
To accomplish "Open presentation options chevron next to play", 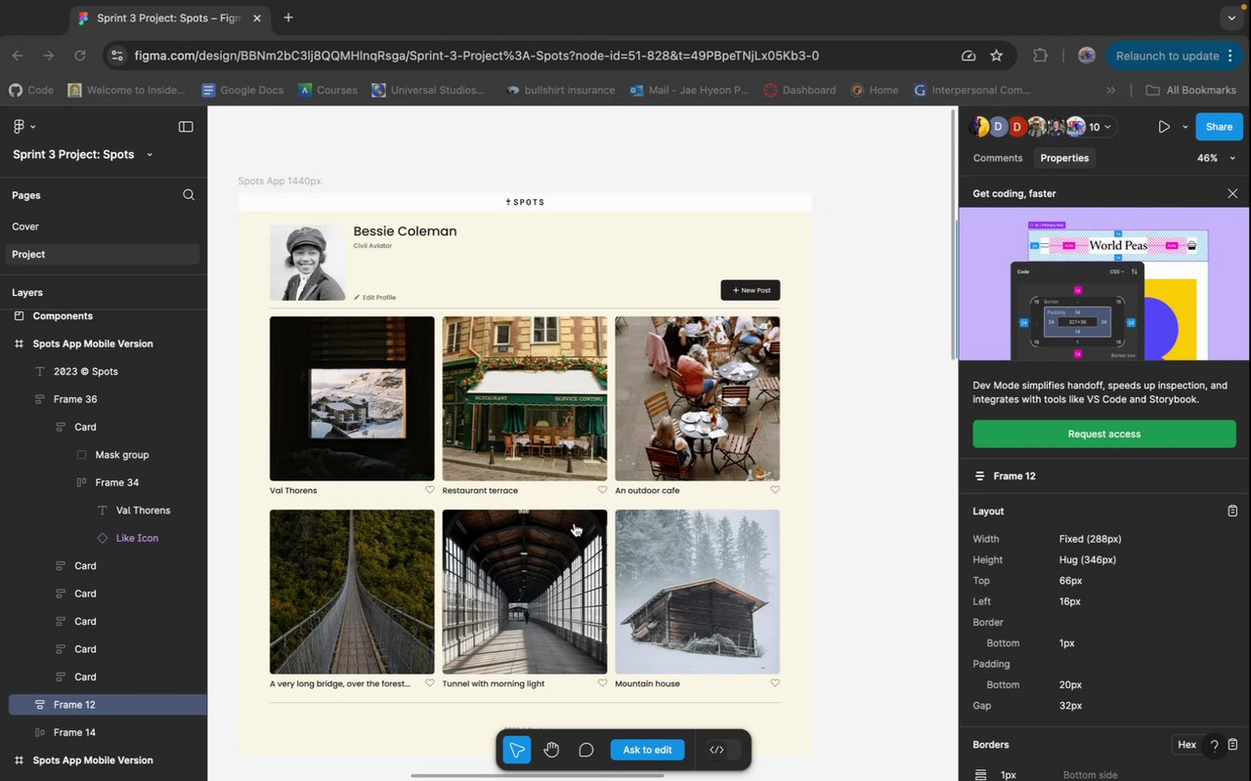I will [1185, 127].
